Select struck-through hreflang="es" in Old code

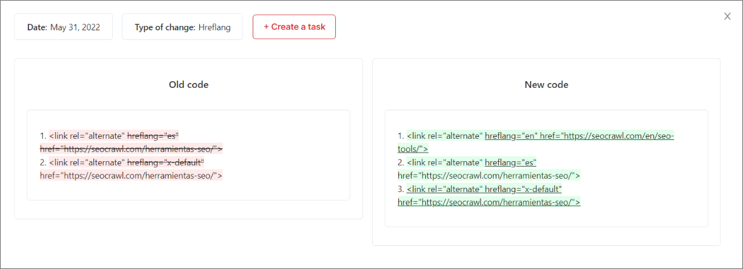point(153,135)
